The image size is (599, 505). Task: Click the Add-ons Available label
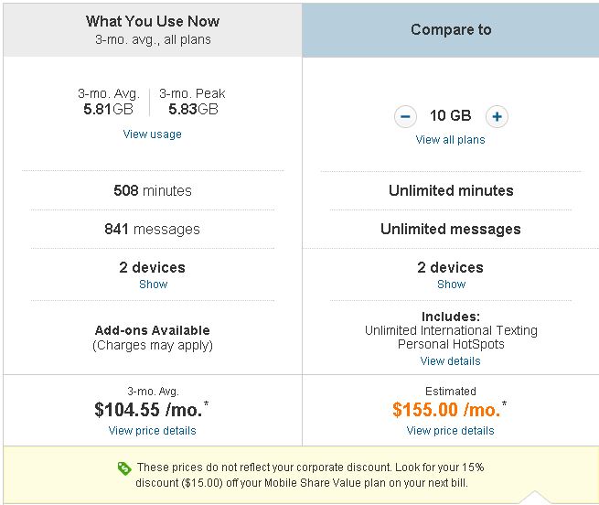153,330
